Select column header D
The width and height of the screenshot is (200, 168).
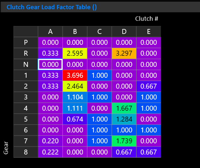click(x=124, y=32)
